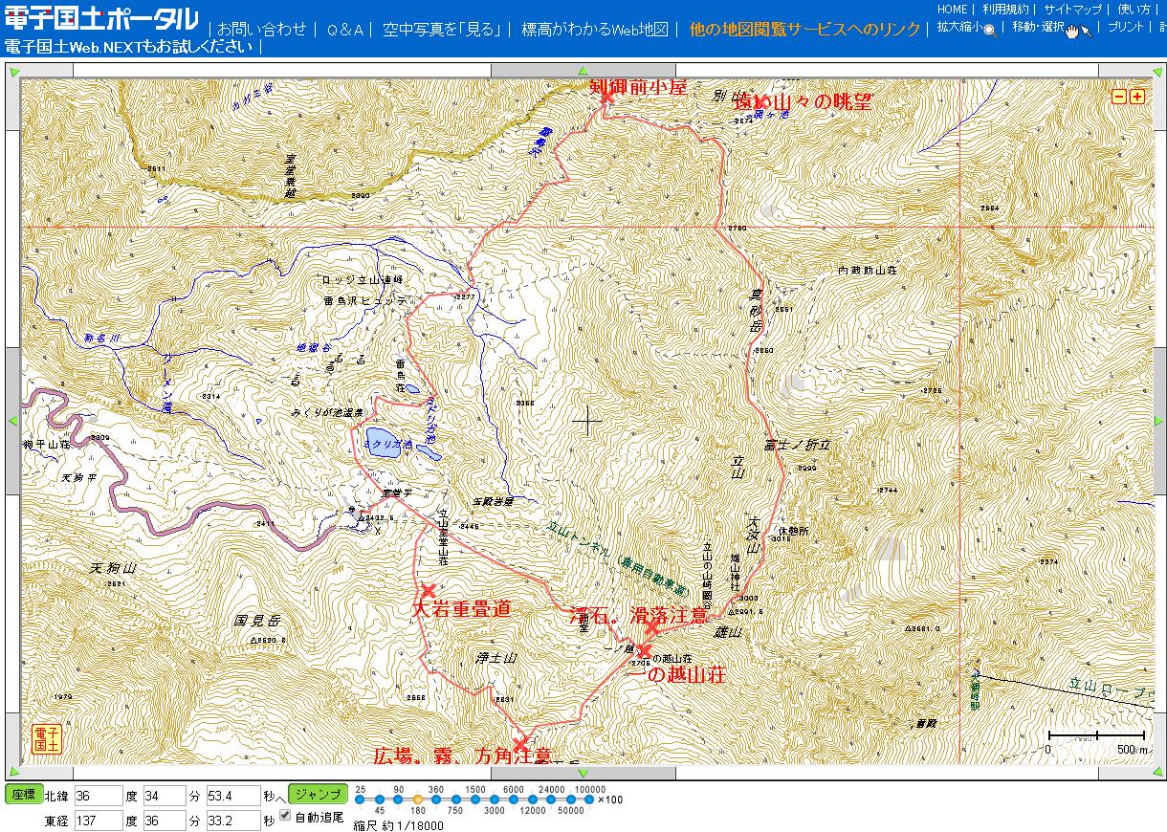Set scale to 100000 on scale slider
Screen dimensions: 1167x832
589,799
